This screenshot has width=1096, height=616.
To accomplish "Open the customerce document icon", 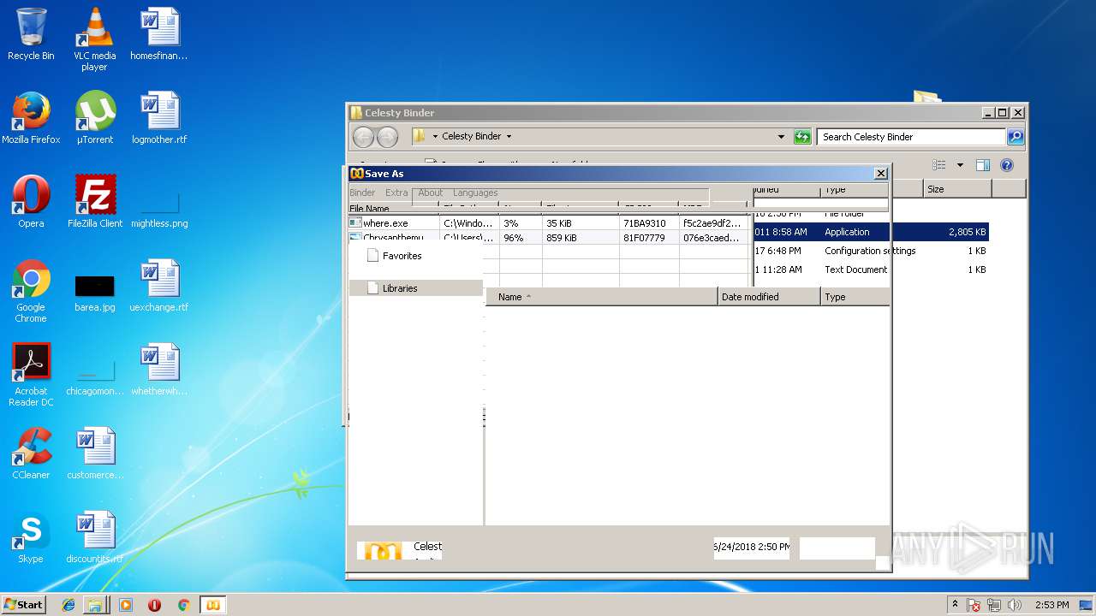I will point(94,453).
